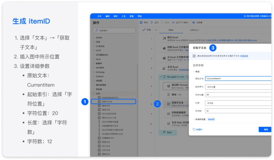Open the 子流 subflows dropdown arrow

point(156,30)
